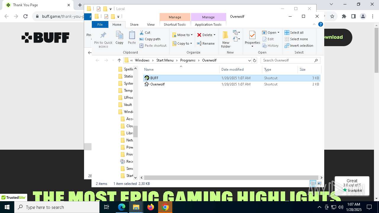
Task: Click the Explorer help question icon
Action: tap(320, 25)
